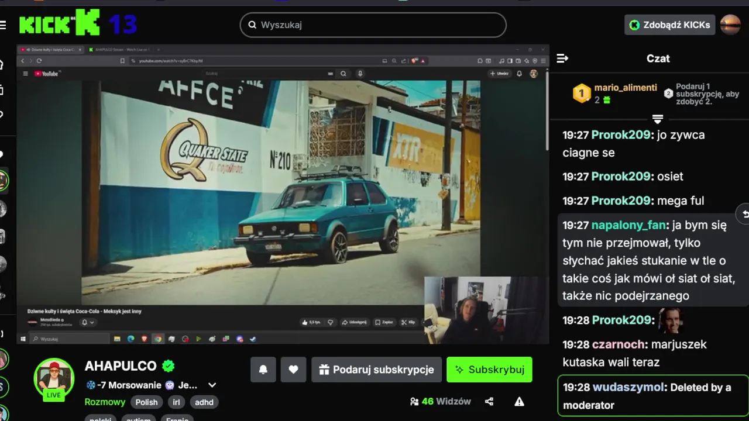This screenshot has width=749, height=421.
Task: Click the green Subskrybuj button
Action: 489,370
